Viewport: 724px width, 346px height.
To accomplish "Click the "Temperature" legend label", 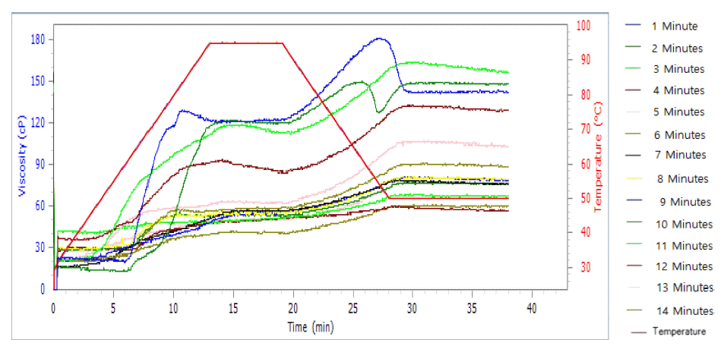I will (679, 332).
